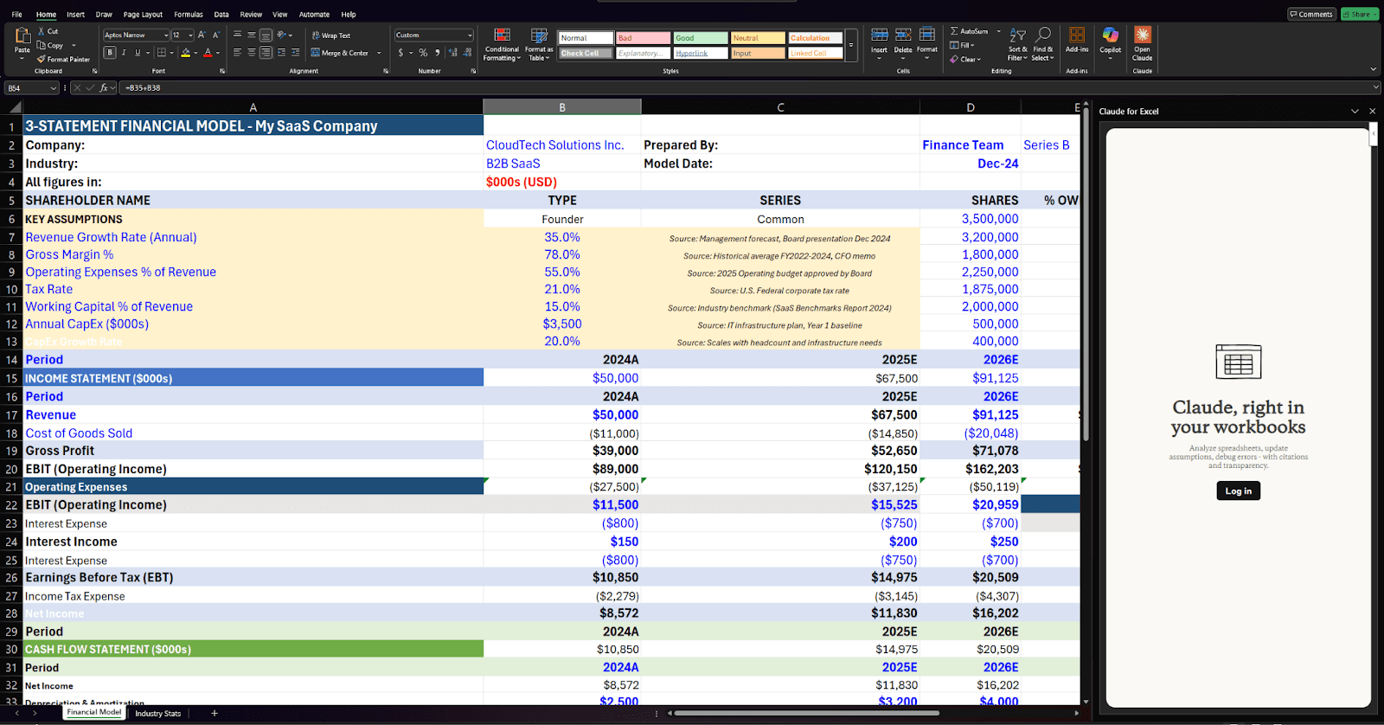1384x725 pixels.
Task: Switch to the Formulas ribbon tab
Action: 189,14
